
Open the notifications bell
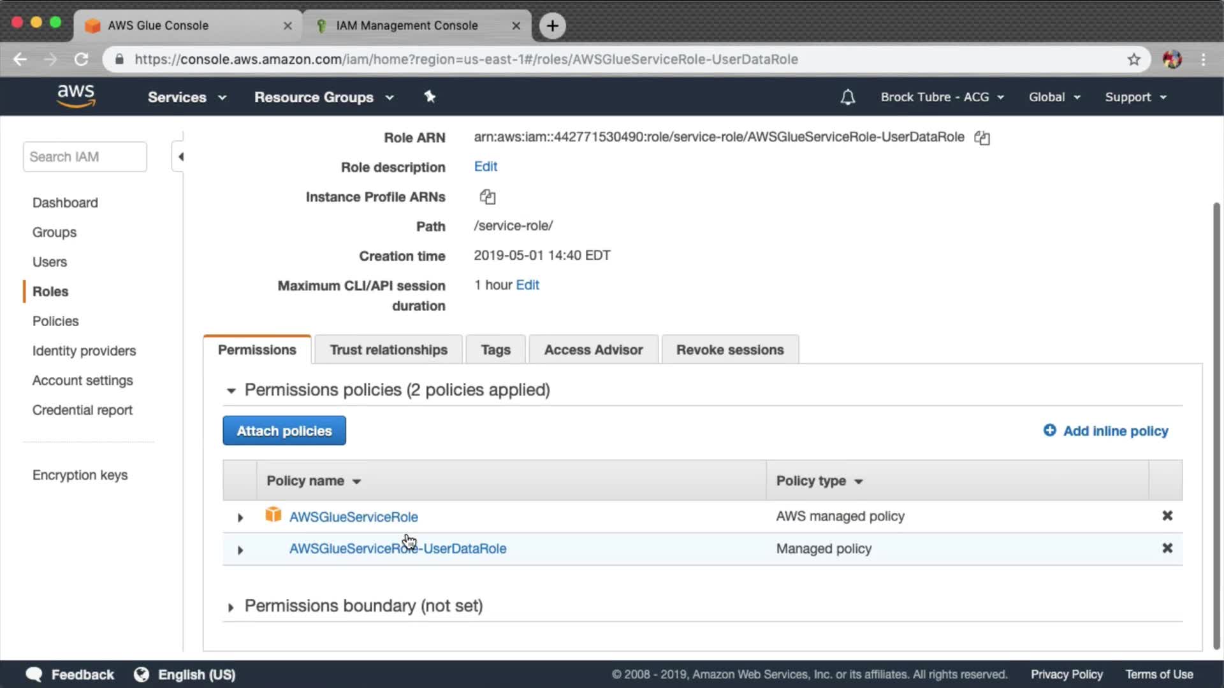[847, 97]
